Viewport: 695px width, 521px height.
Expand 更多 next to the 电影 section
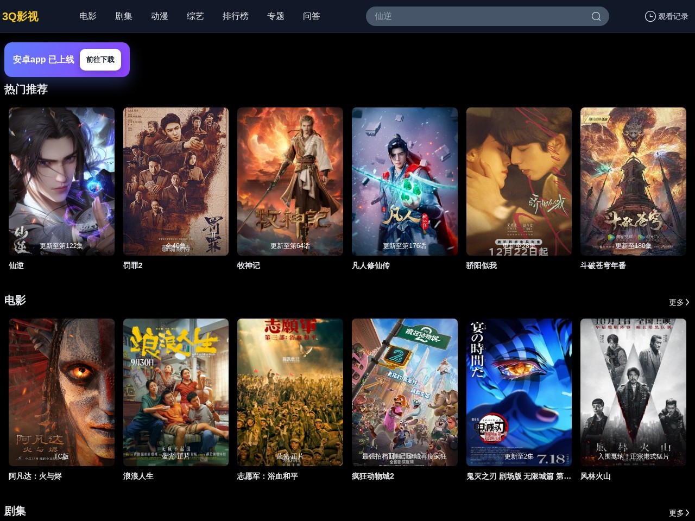pyautogui.click(x=679, y=302)
